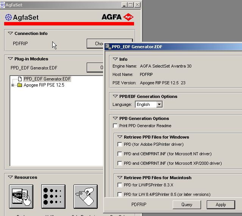Expand the Apogee RIP PSE 12.5 tree node
The height and width of the screenshot is (216, 242).
[x=12, y=85]
